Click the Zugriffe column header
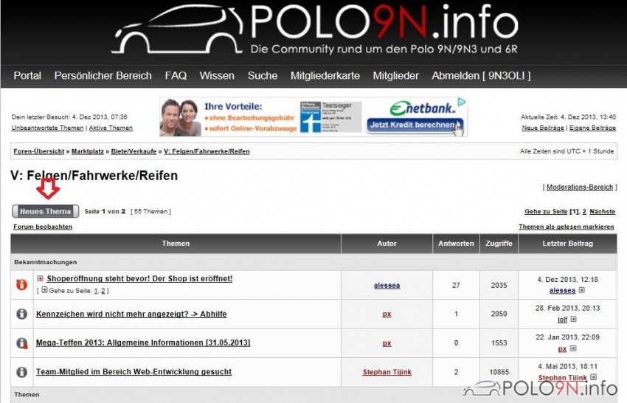 (499, 244)
